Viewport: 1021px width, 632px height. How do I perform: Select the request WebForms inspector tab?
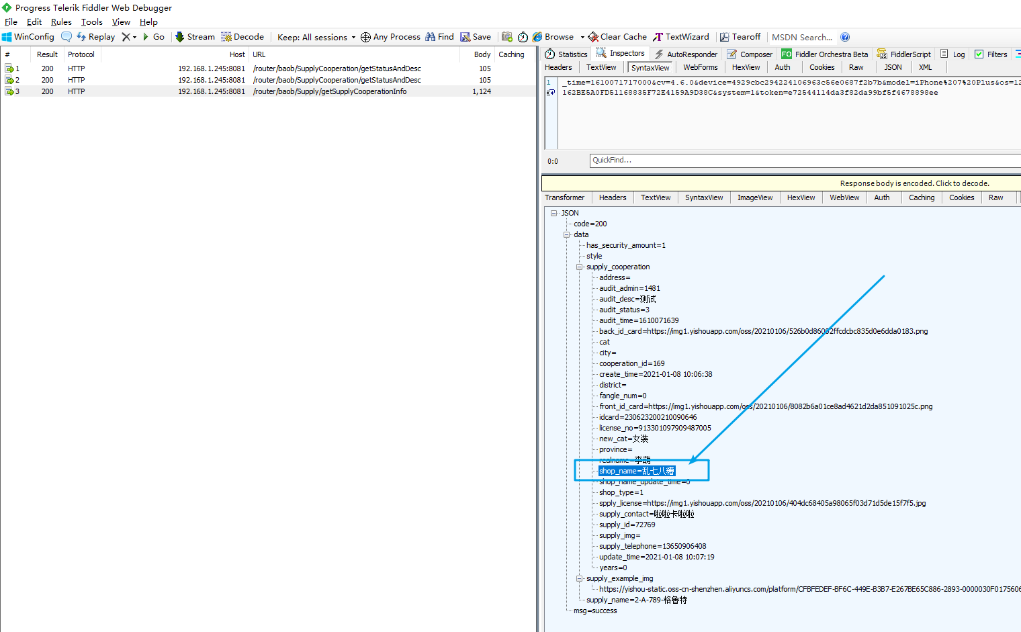[701, 67]
